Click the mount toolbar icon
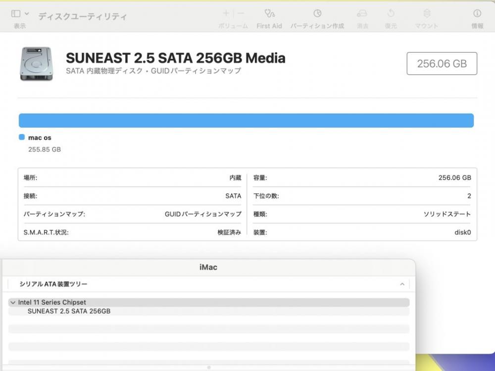 (x=427, y=13)
